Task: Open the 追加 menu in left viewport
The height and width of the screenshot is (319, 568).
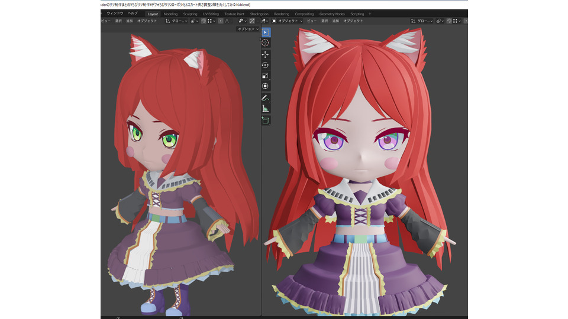Action: pyautogui.click(x=130, y=21)
